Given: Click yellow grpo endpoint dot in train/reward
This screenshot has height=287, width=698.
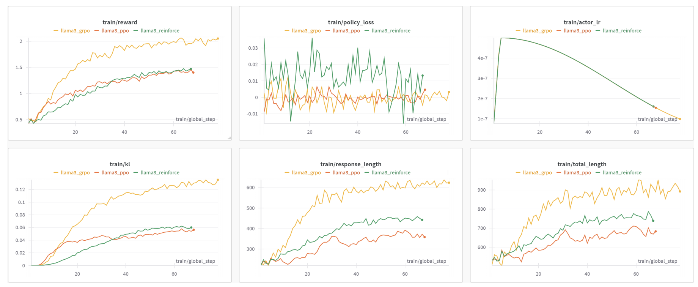Looking at the screenshot, I should (218, 39).
